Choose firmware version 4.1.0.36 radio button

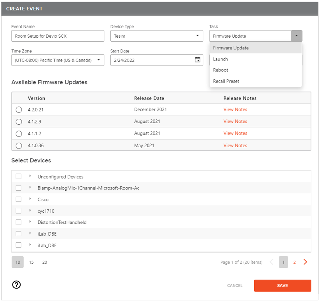coord(19,146)
